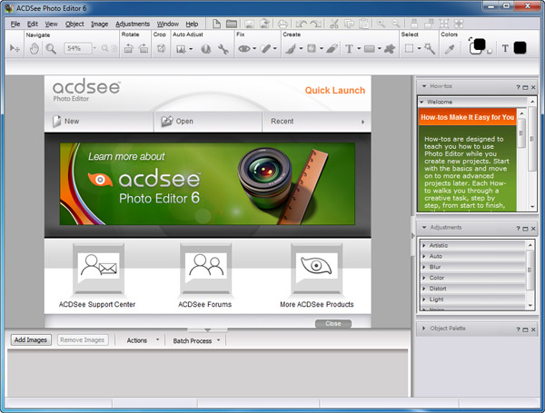The height and width of the screenshot is (413, 545).
Task: Click the Add Images button
Action: pyautogui.click(x=31, y=340)
